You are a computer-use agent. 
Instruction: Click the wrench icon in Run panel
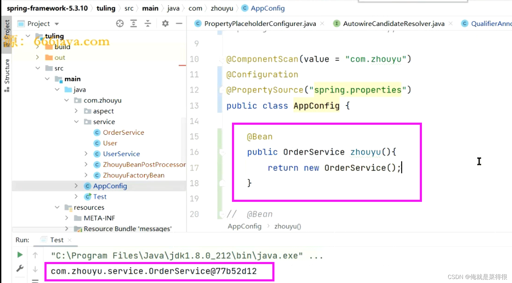[20, 268]
